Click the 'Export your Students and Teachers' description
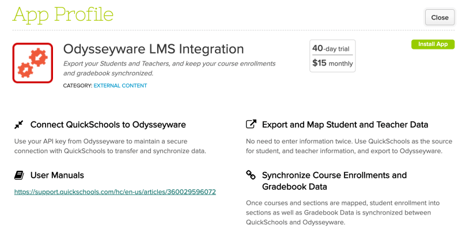 tap(169, 68)
